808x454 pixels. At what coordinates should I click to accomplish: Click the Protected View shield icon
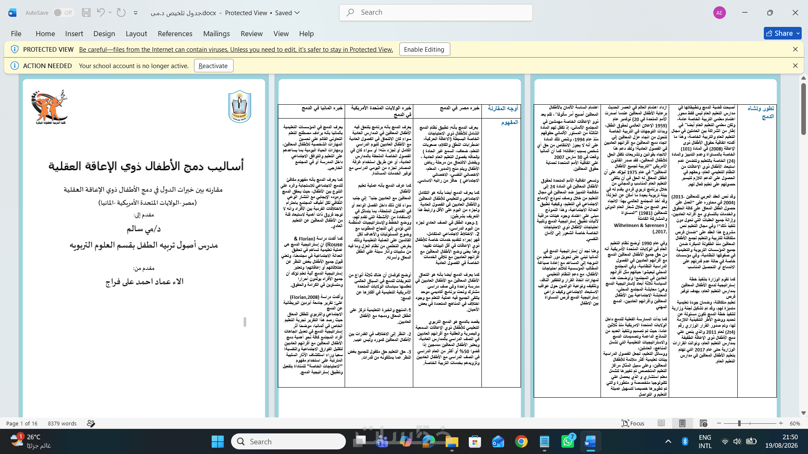pos(15,49)
